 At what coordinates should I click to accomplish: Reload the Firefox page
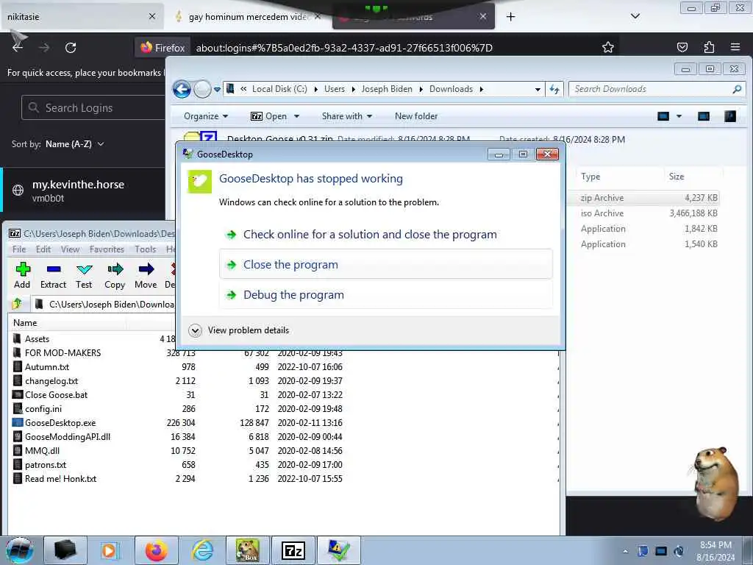[x=71, y=48]
